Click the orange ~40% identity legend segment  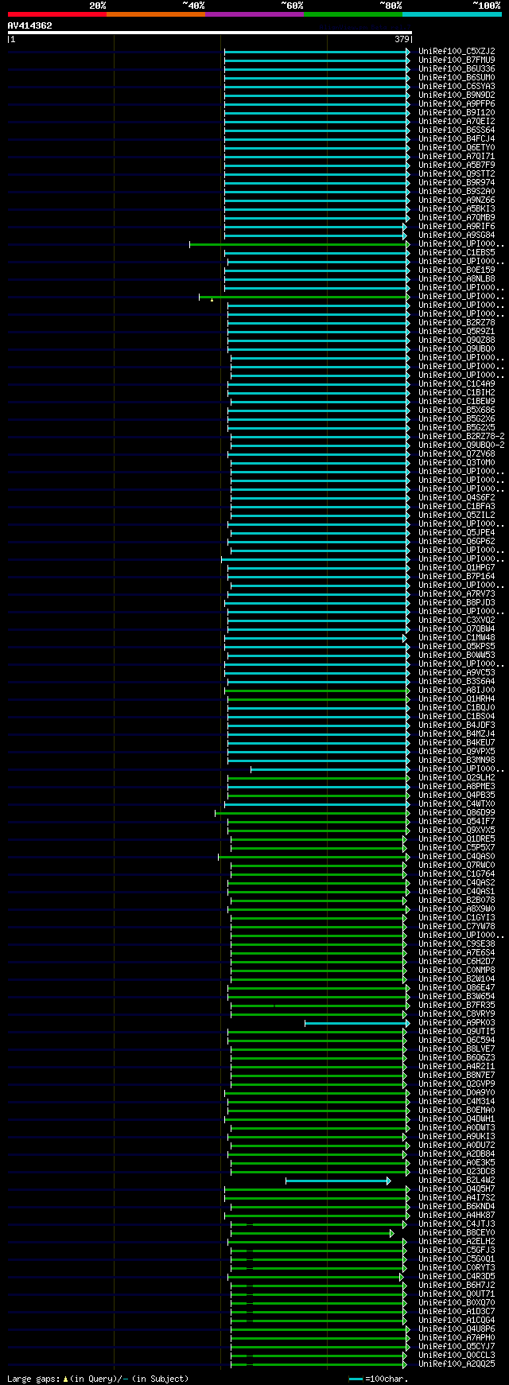[x=155, y=14]
